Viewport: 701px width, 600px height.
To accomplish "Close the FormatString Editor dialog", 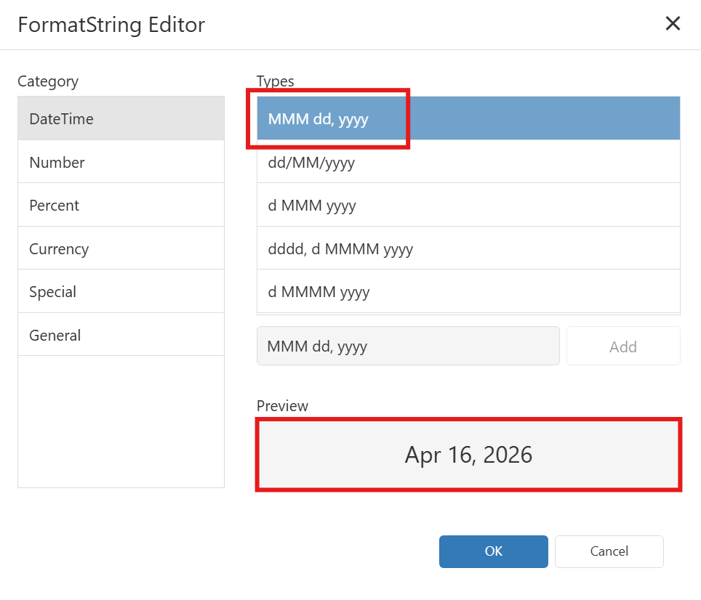I will point(673,24).
